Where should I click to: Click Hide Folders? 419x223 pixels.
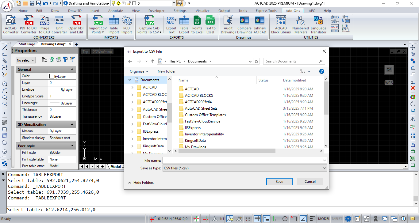click(x=141, y=183)
